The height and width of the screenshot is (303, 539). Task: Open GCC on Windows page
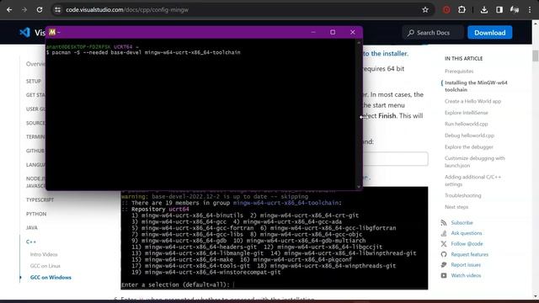(x=51, y=277)
